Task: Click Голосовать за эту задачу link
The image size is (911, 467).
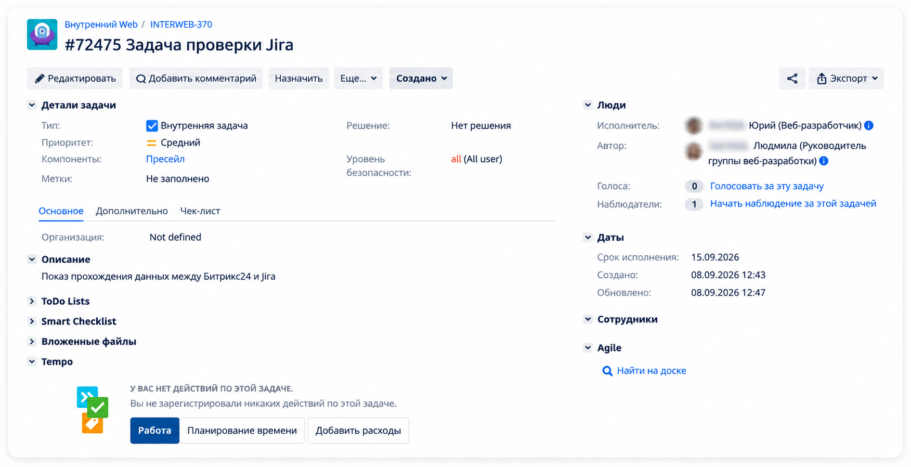Action: coord(767,186)
